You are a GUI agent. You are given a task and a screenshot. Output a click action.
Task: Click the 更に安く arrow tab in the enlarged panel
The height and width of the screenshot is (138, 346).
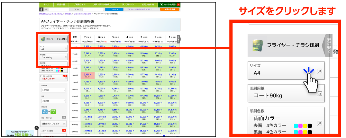327,46
